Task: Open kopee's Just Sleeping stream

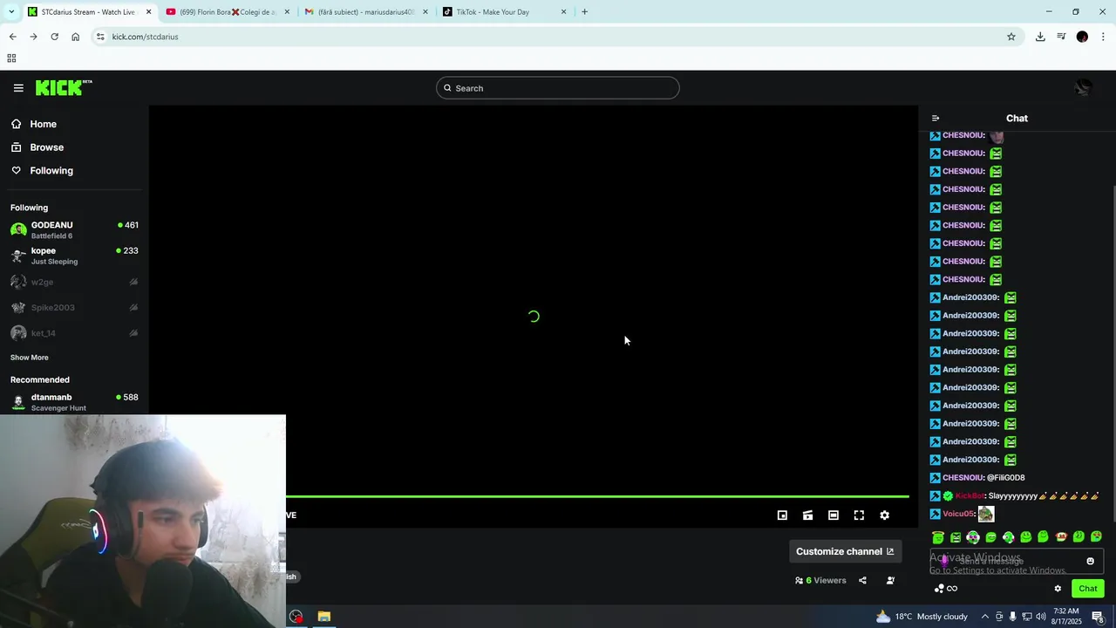Action: [x=74, y=256]
